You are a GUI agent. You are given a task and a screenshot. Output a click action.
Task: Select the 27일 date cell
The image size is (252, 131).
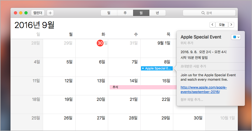(92, 122)
